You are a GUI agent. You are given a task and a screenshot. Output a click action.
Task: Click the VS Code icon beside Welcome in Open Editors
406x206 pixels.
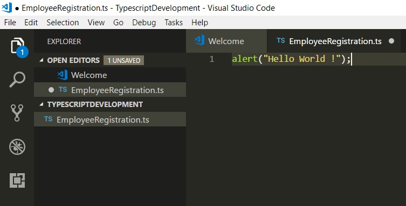pyautogui.click(x=63, y=75)
